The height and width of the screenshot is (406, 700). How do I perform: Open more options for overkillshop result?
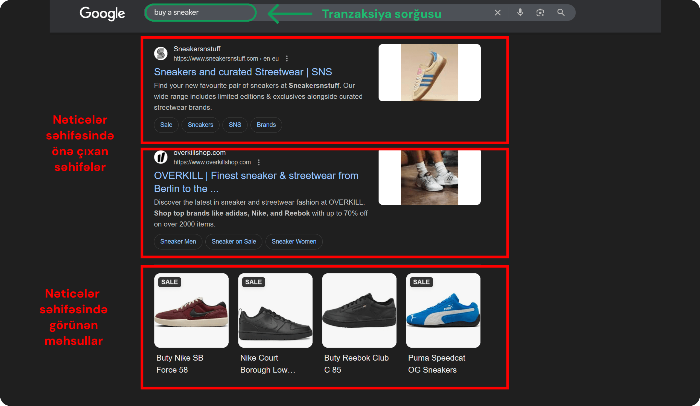pyautogui.click(x=259, y=162)
